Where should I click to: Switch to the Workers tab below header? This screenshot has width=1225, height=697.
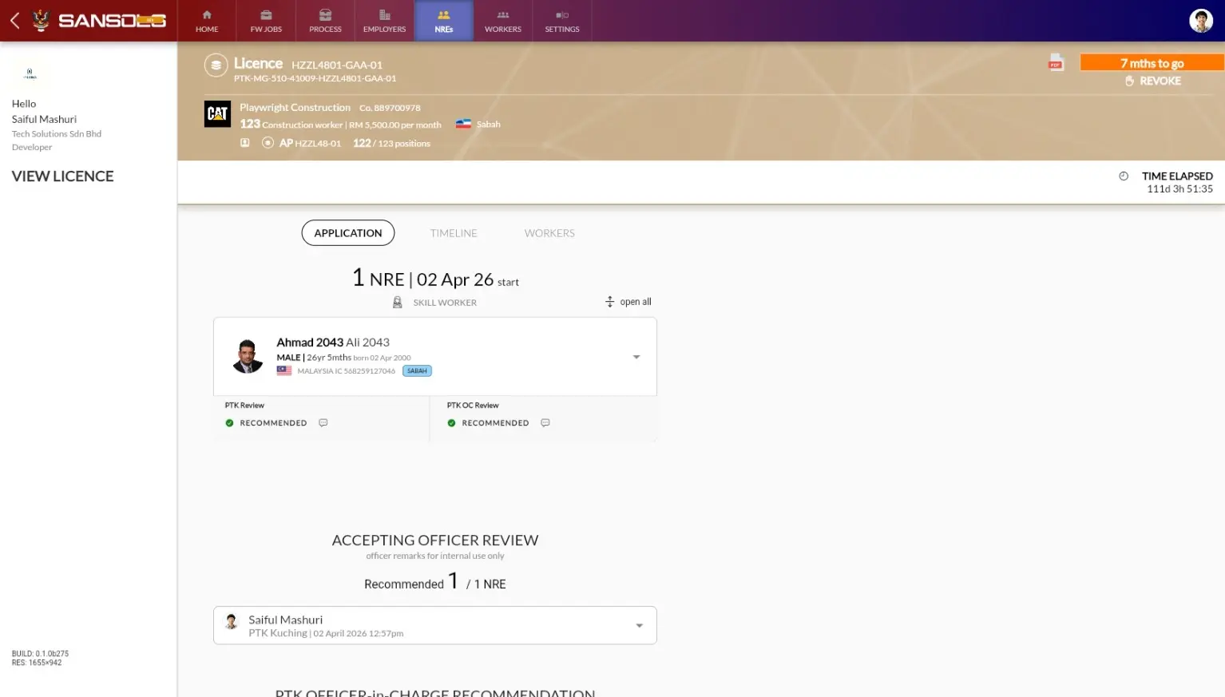(x=549, y=233)
